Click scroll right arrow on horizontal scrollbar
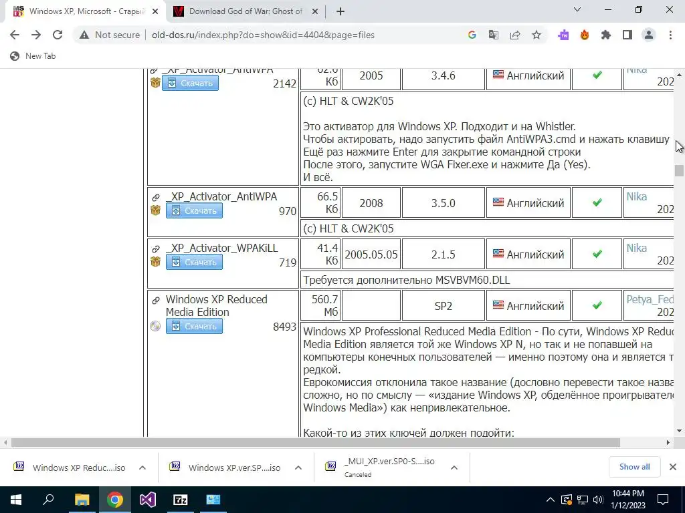685x513 pixels. tap(668, 443)
